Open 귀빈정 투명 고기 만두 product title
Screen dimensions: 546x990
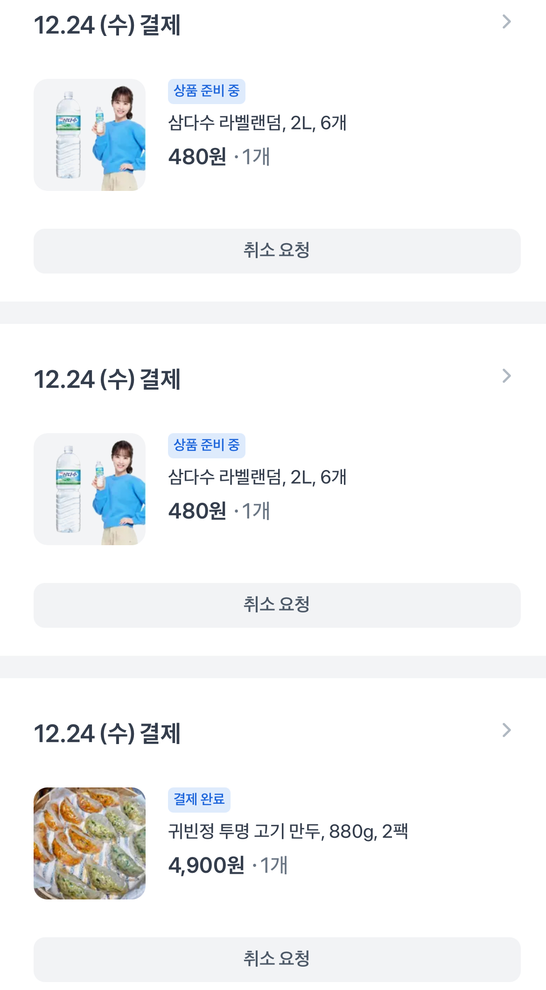click(288, 832)
